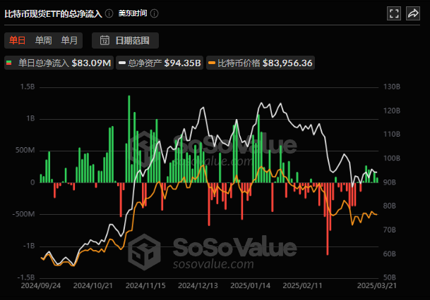The image size is (430, 300).
Task: Click the 2025/03/21 x-axis date label
Action: [x=377, y=285]
